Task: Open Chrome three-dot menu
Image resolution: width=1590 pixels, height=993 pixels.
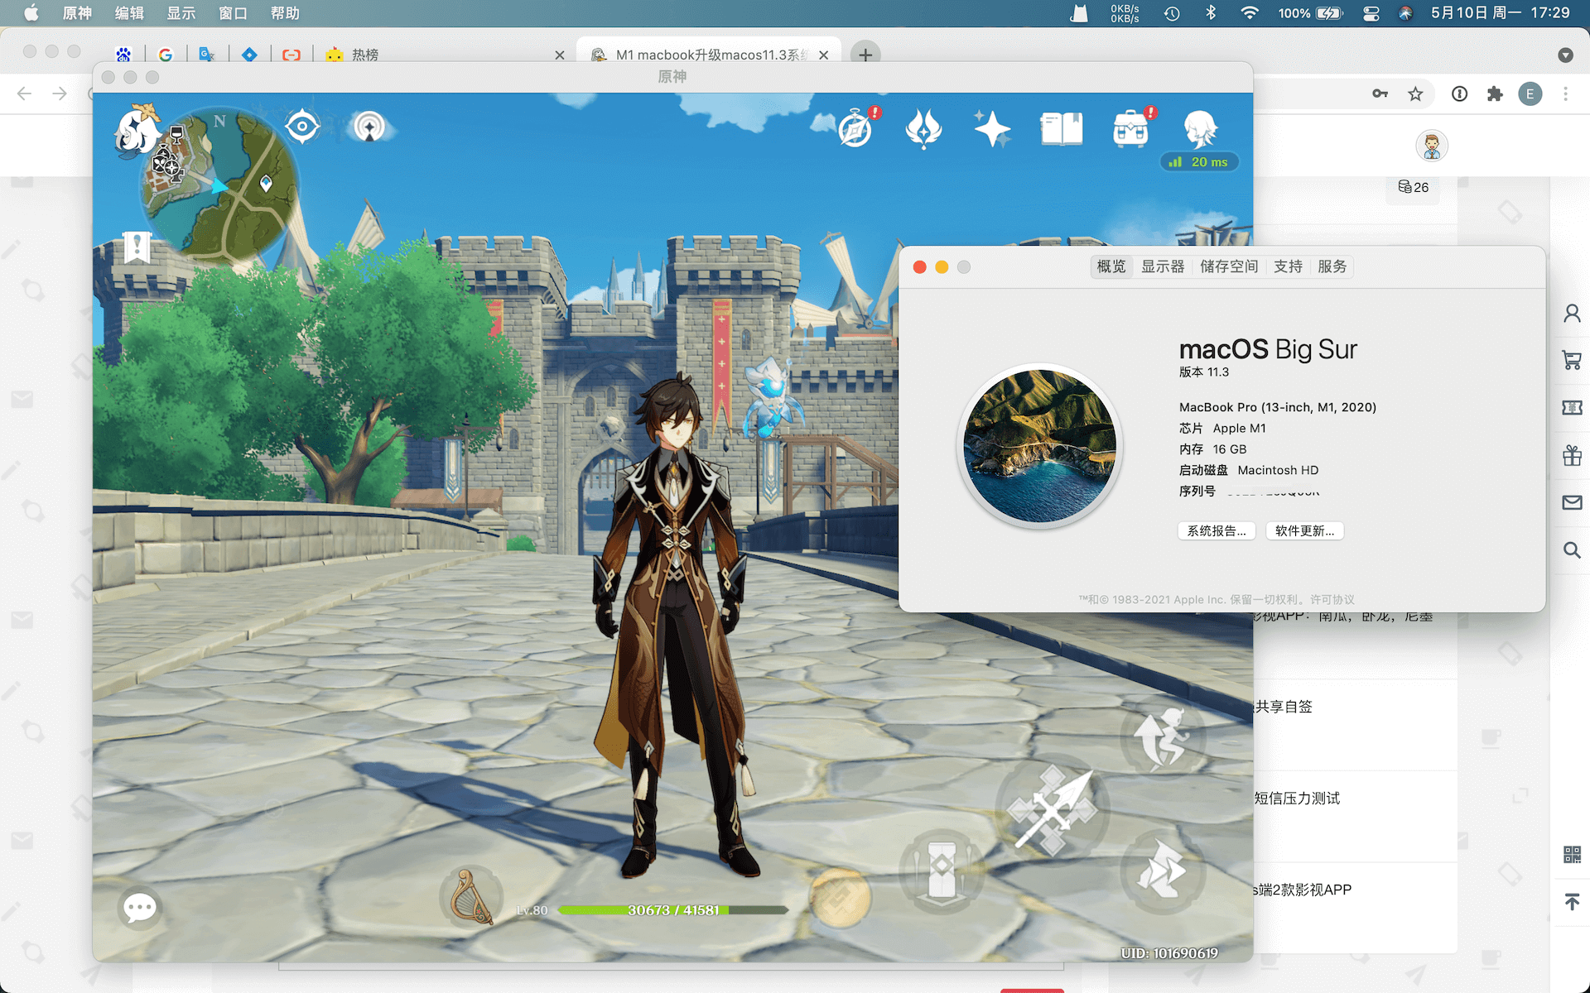Action: tap(1565, 94)
